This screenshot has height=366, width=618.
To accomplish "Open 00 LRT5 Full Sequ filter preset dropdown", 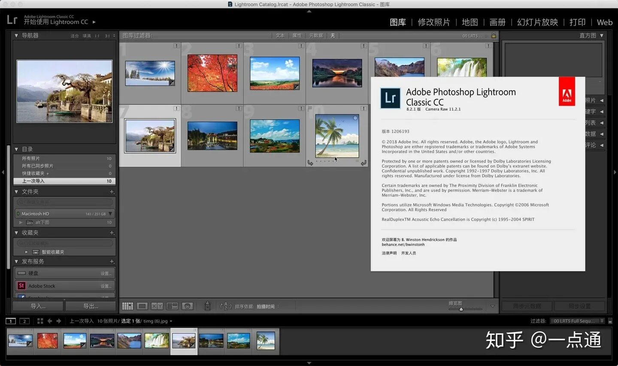I will 577,321.
